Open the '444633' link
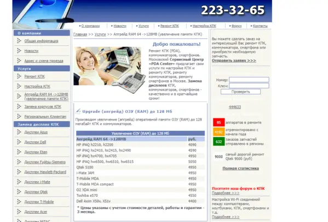This screenshot has width=328, height=222. [235, 107]
